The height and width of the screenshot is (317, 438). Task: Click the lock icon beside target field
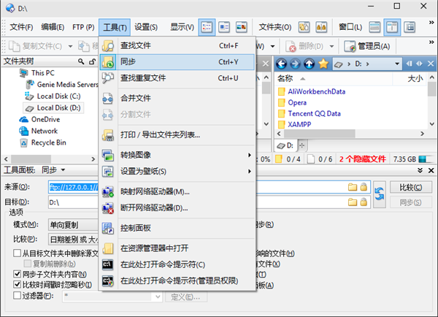tap(363, 201)
